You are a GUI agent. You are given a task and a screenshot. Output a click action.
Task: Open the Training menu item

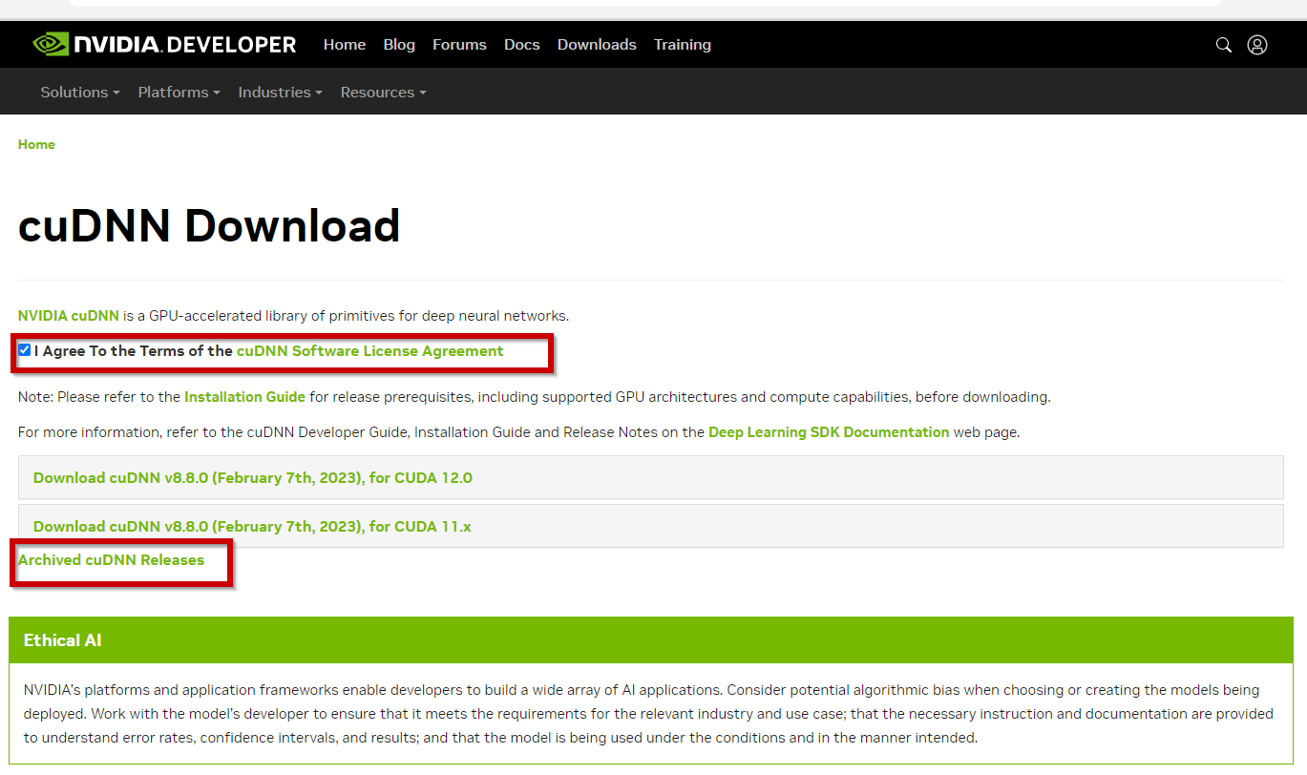pyautogui.click(x=682, y=45)
